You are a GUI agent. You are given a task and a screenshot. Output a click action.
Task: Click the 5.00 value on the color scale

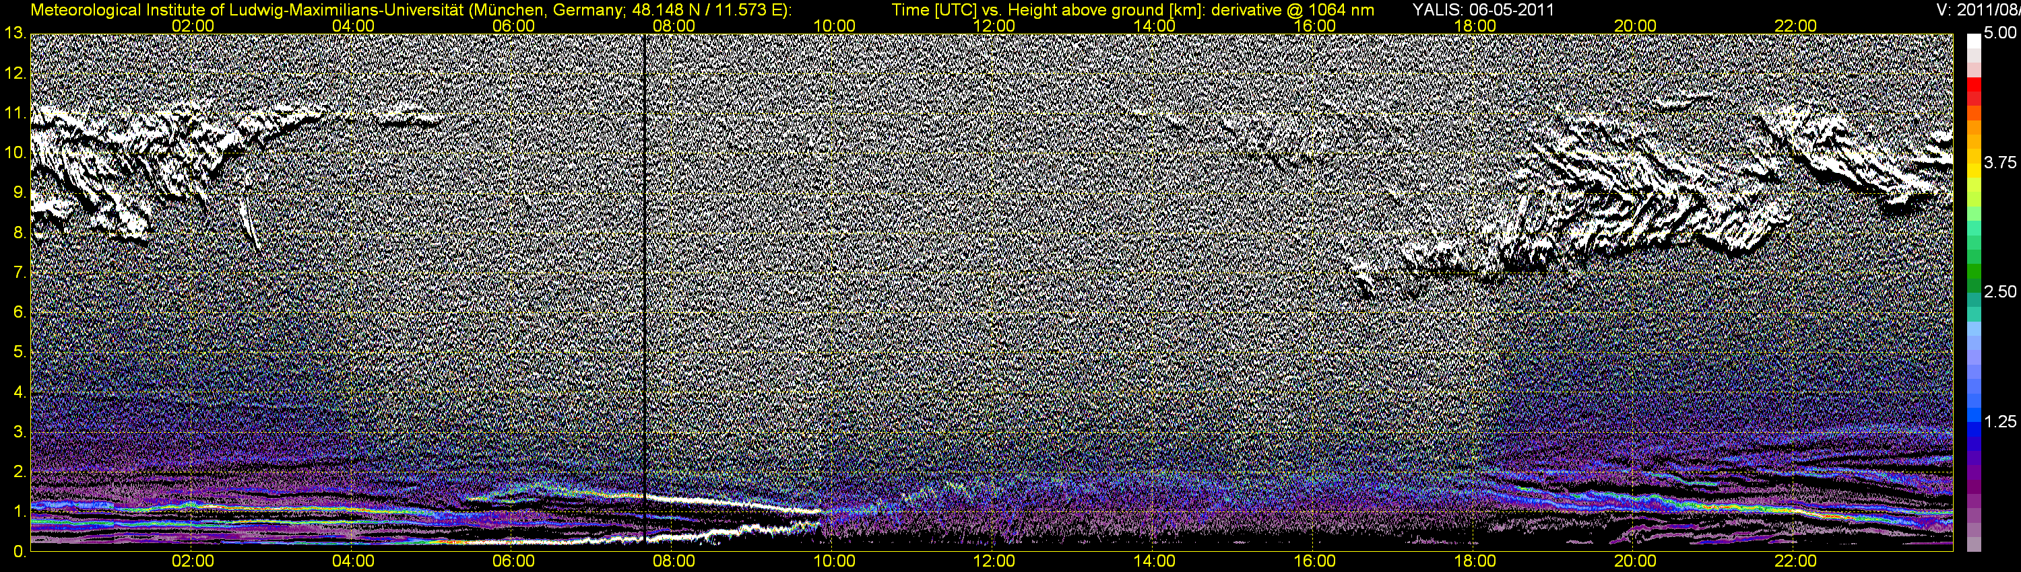2000,34
